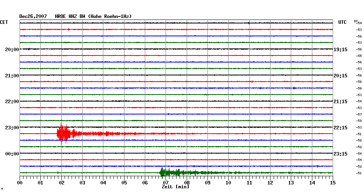Select the 22:00 CET time label
This screenshot has height=193, width=364.
(x=12, y=102)
